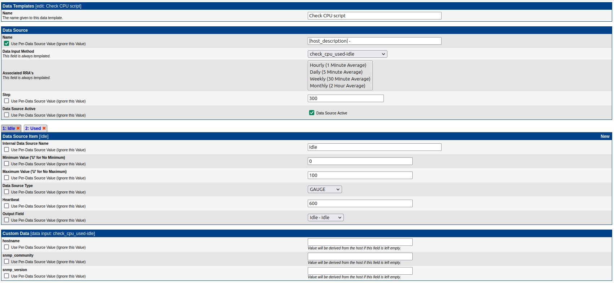This screenshot has height=283, width=614.
Task: Click the Internal Data Source Name field
Action: [x=374, y=147]
